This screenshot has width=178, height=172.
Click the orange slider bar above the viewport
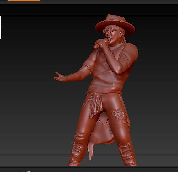pos(24,0)
